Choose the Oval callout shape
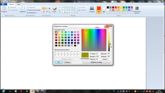Image resolution: width=165 pixels, height=93 pixels. 72,12
